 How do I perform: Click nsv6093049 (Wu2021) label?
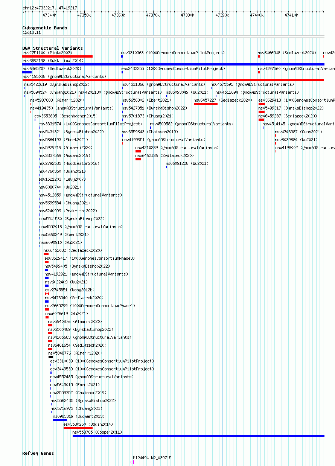tap(187, 92)
